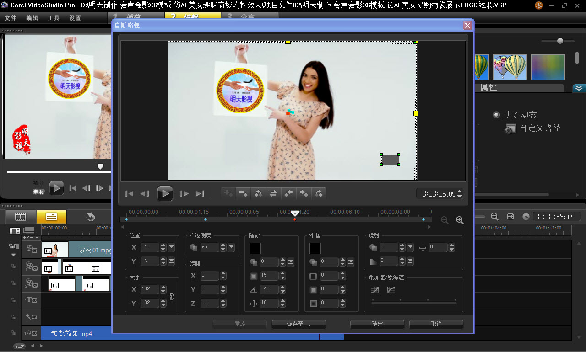
Task: Switch to the 2 编辑 step tab
Action: pos(192,16)
